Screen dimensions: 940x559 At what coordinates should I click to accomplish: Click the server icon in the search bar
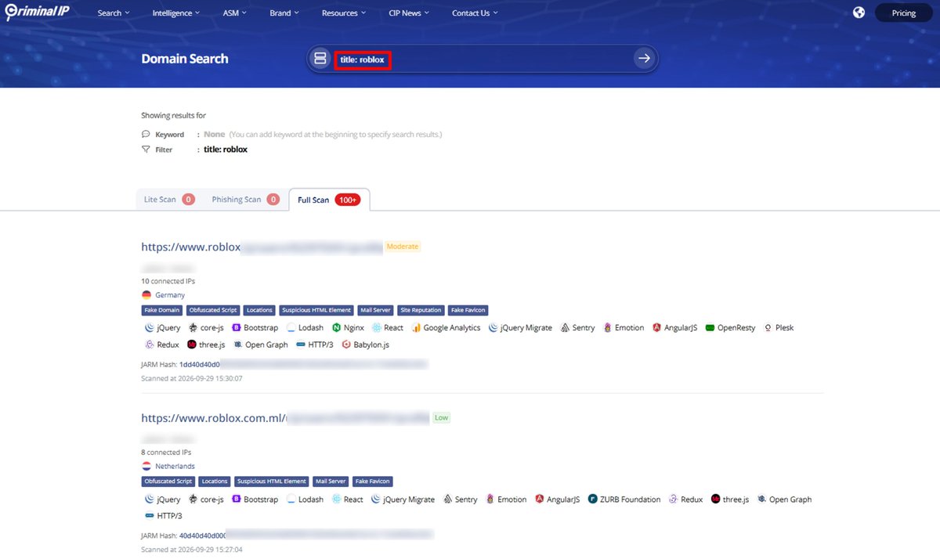pos(320,59)
